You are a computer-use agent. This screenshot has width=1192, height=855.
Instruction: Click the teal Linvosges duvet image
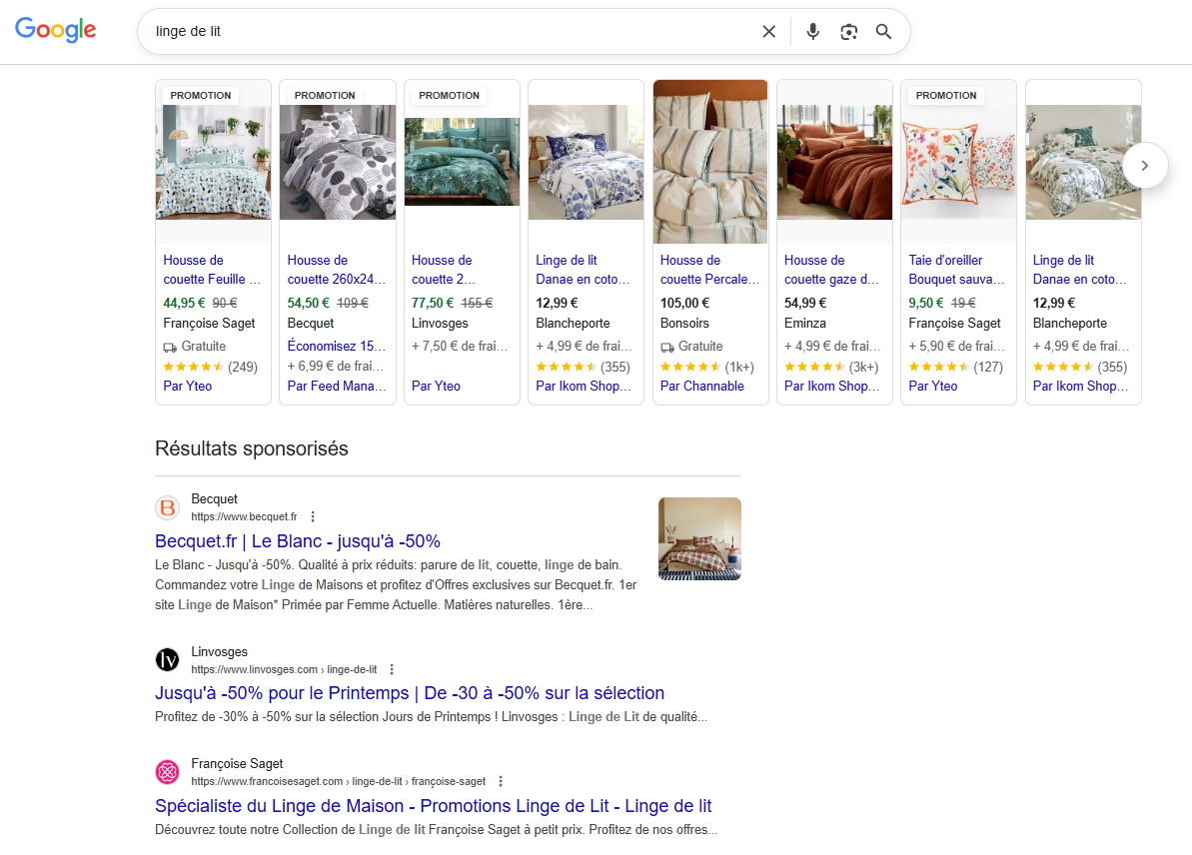(462, 162)
